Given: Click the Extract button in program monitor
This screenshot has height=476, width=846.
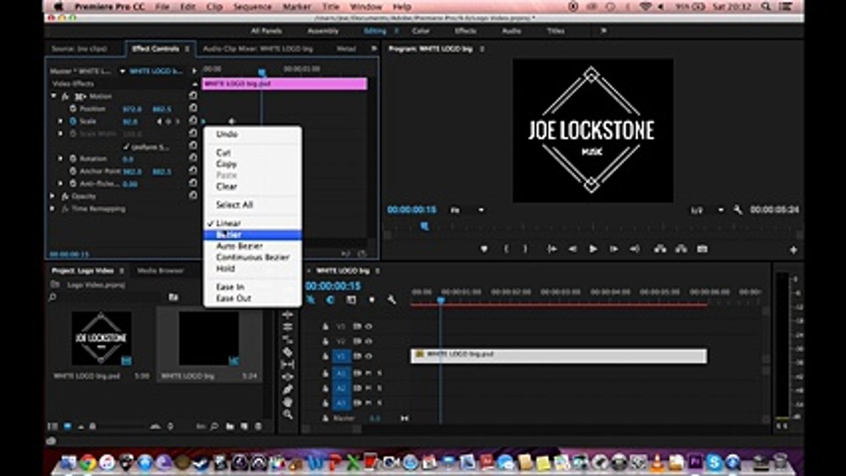Looking at the screenshot, I should point(681,249).
